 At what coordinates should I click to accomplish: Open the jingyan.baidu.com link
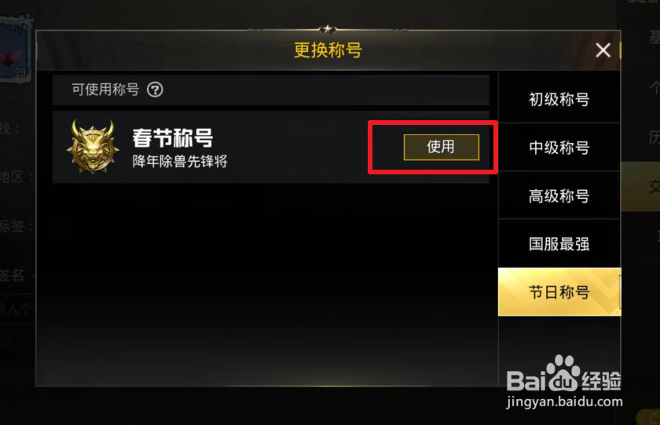tap(564, 402)
